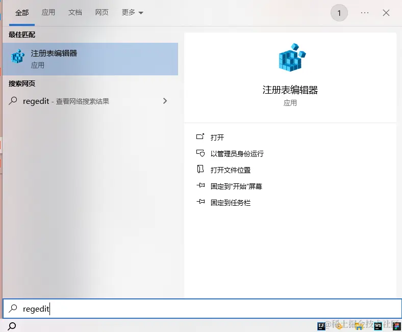Switch to the 文档 tab
Screen dimensions: 402x332
pyautogui.click(x=75, y=12)
